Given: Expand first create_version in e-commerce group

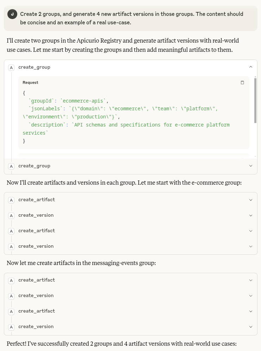Looking at the screenshot, I should click(x=251, y=215).
